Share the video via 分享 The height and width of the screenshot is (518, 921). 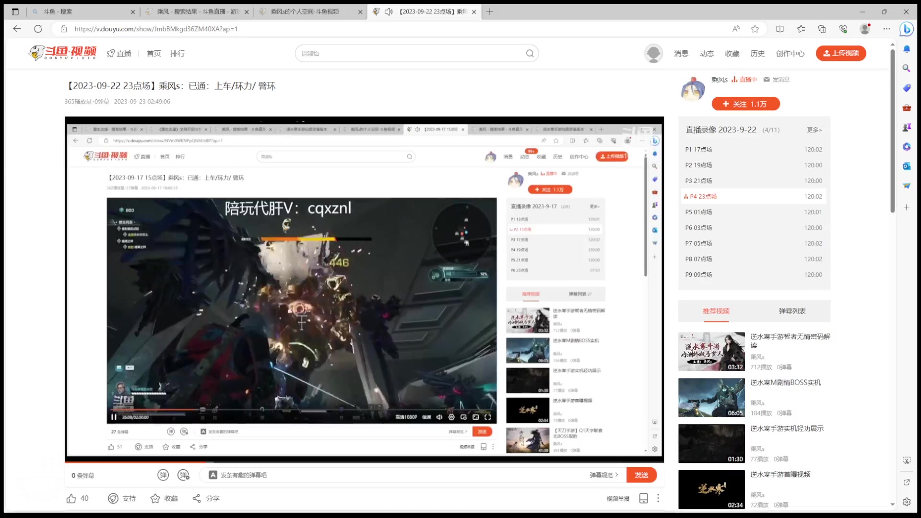pyautogui.click(x=206, y=498)
